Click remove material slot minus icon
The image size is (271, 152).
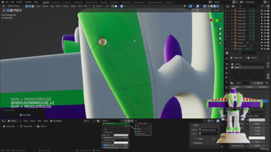click(268, 67)
